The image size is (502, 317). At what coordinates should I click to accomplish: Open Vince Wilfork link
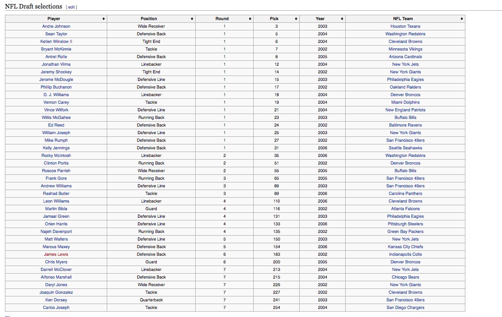[x=56, y=110]
